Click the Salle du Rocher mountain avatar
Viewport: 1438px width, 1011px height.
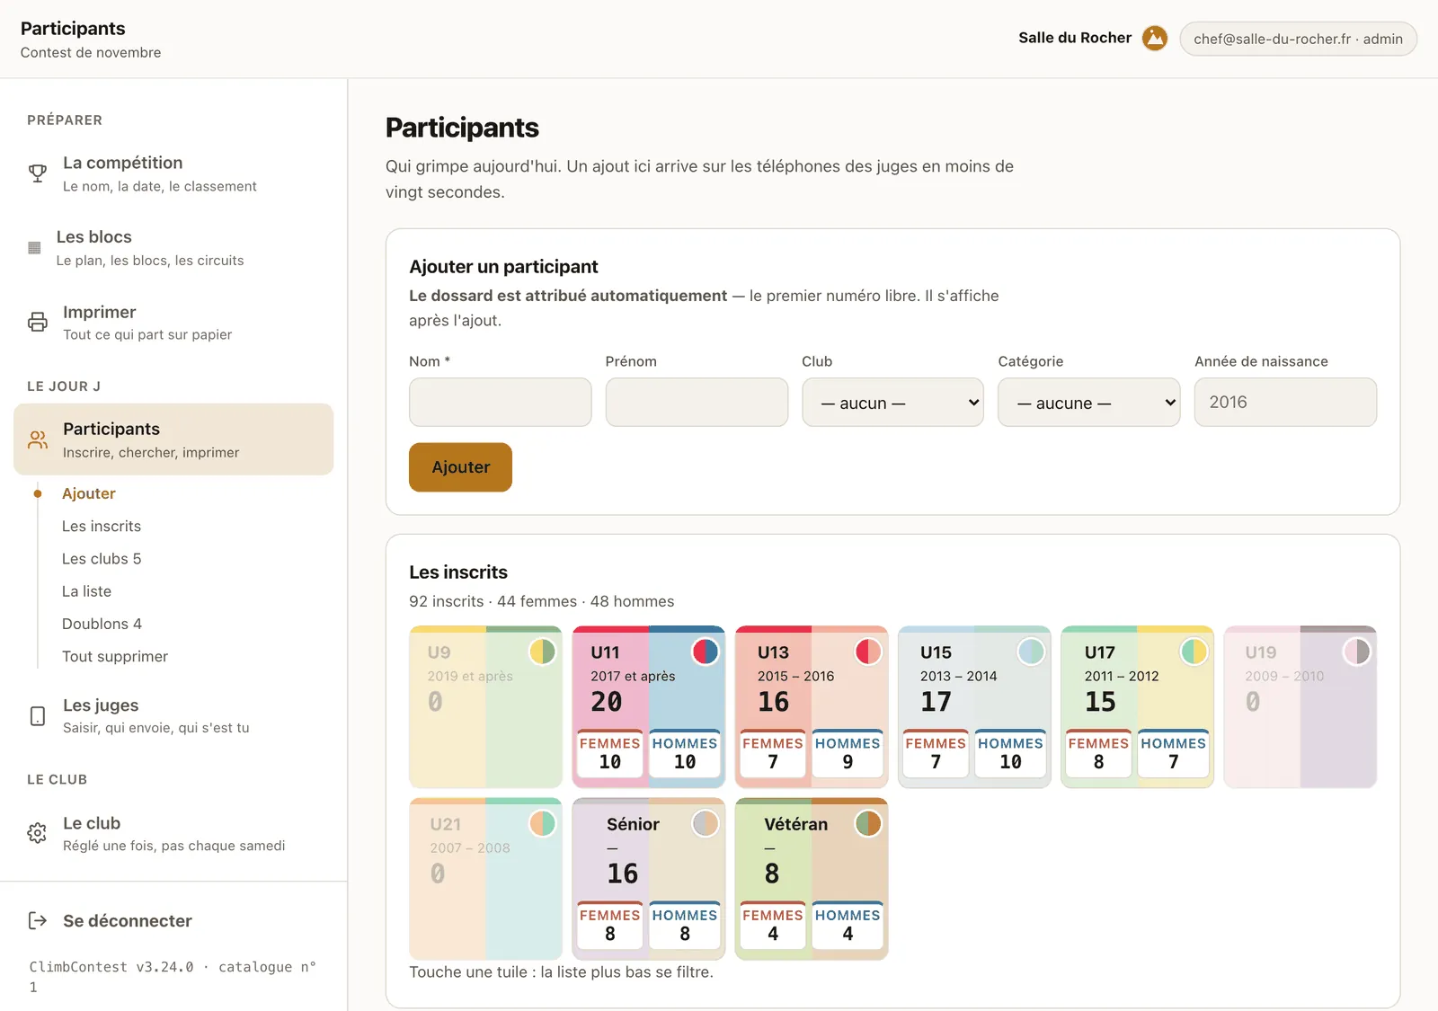(x=1155, y=39)
